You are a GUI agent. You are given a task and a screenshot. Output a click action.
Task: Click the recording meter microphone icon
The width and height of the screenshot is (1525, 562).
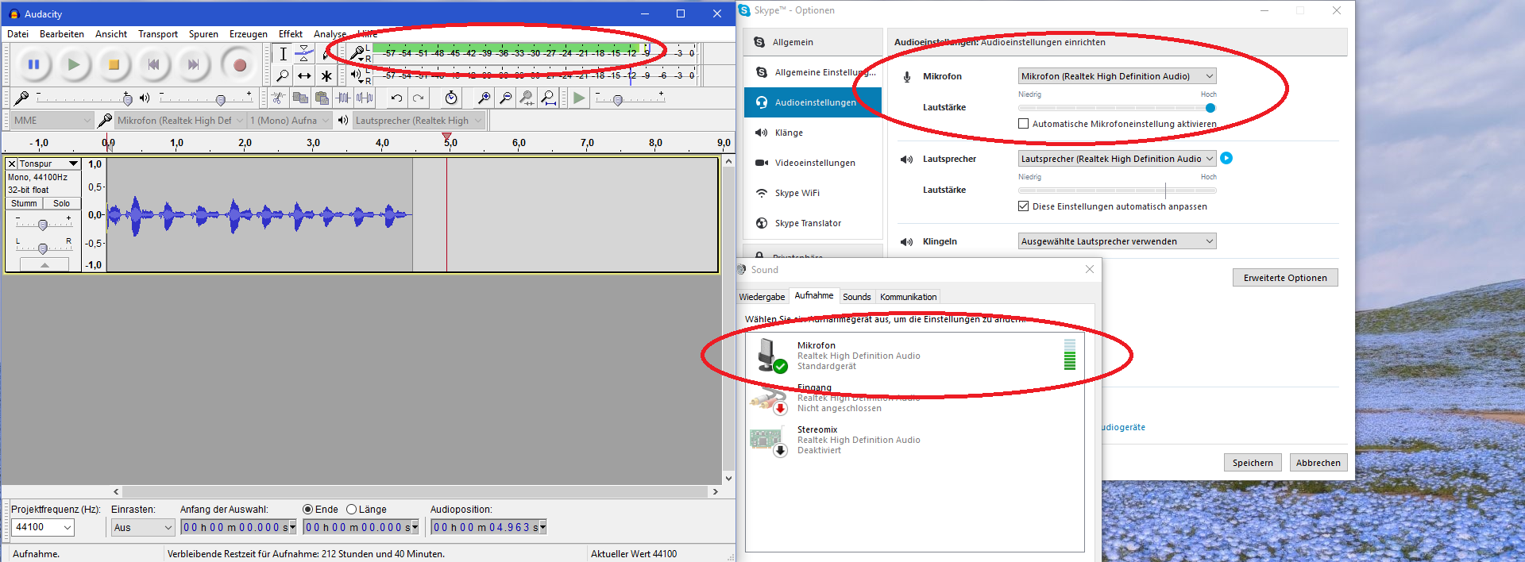[357, 54]
